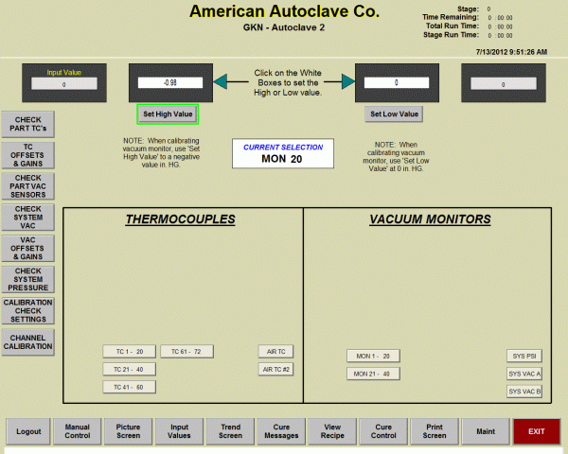Open Cure Messages from the bottom bar

click(x=281, y=431)
